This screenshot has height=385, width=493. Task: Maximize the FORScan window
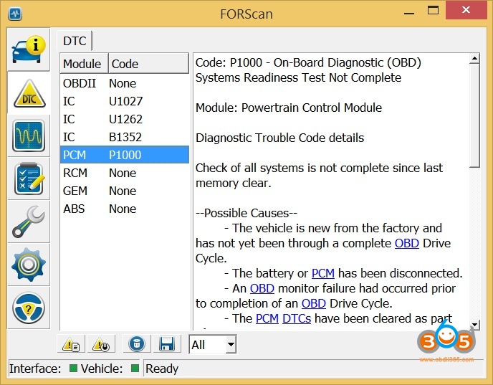pos(433,10)
